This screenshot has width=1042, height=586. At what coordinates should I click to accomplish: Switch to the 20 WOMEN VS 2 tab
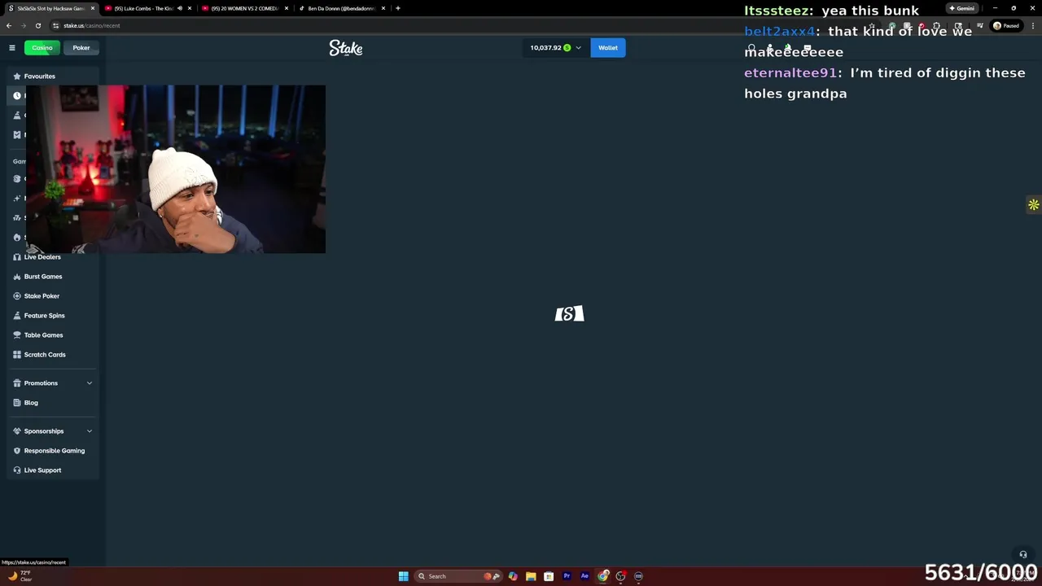point(244,8)
